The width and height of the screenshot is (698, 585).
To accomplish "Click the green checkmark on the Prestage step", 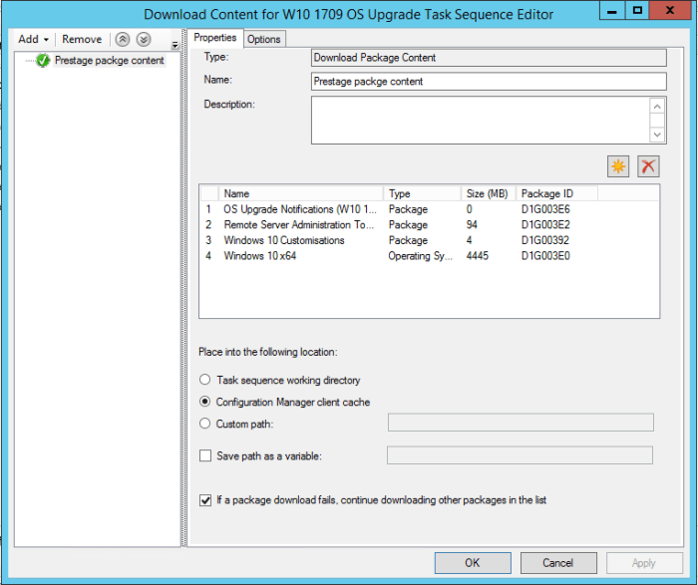I will [43, 61].
